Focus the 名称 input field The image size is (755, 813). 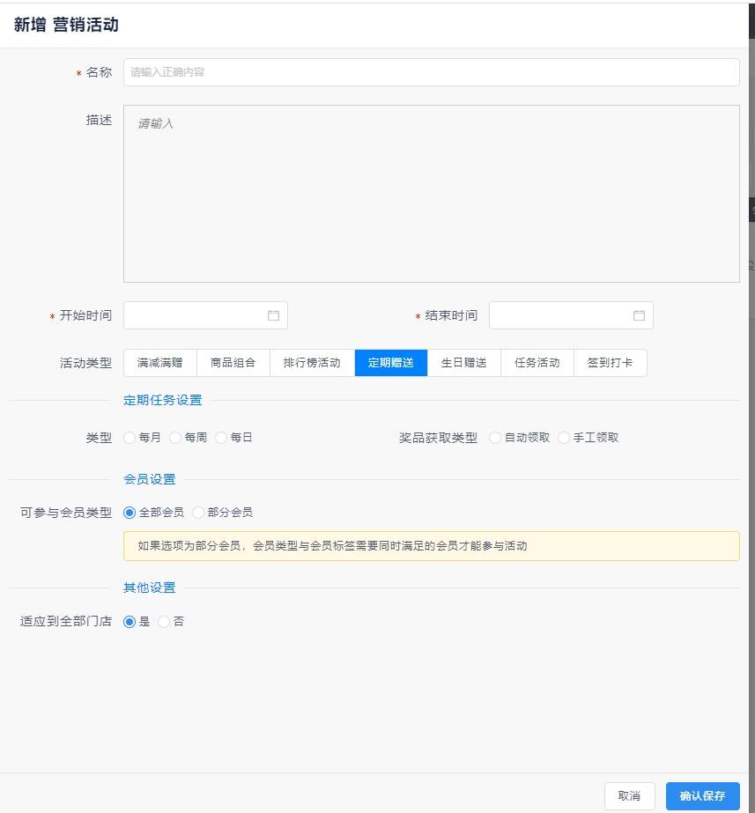point(432,72)
